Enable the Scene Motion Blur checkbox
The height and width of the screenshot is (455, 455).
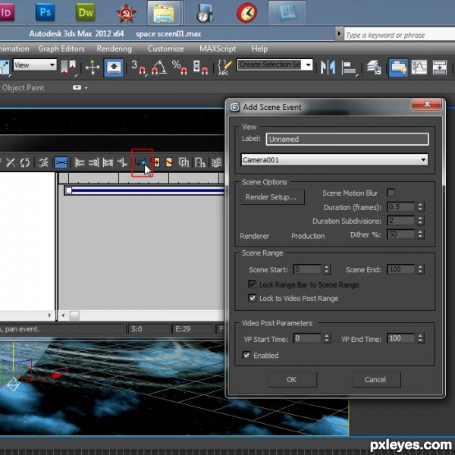point(391,193)
